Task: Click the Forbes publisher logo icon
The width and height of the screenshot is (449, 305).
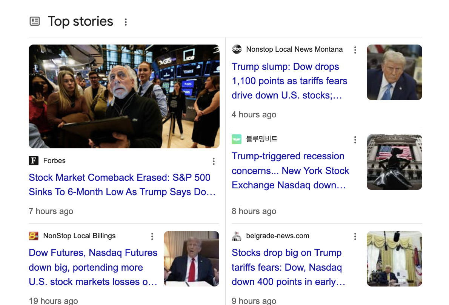Action: click(x=34, y=161)
